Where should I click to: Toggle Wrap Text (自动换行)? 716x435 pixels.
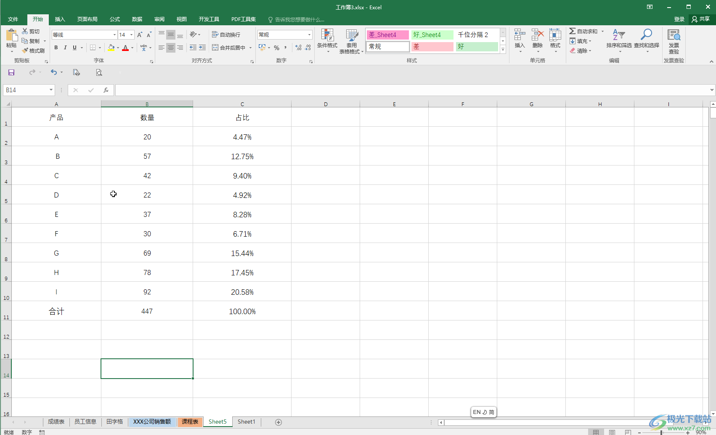coord(226,35)
